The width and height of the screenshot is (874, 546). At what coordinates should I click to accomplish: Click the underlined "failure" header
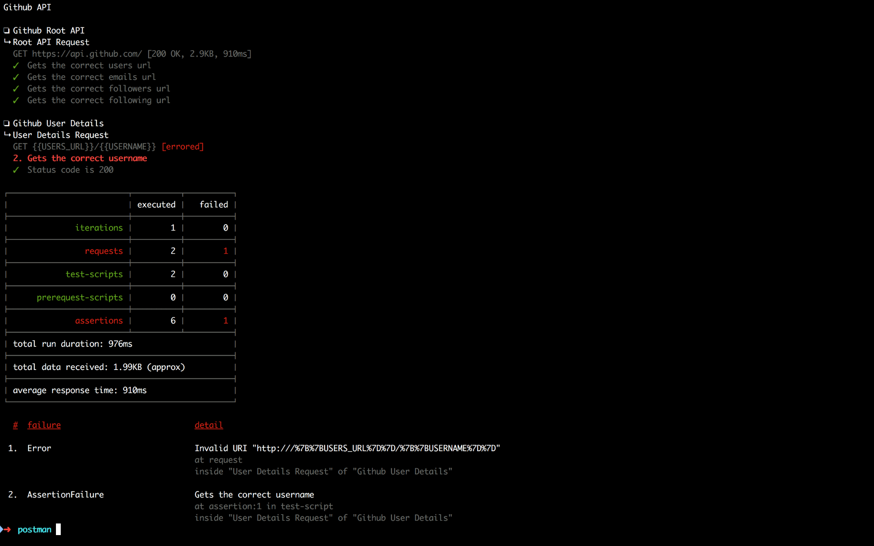[x=44, y=425]
